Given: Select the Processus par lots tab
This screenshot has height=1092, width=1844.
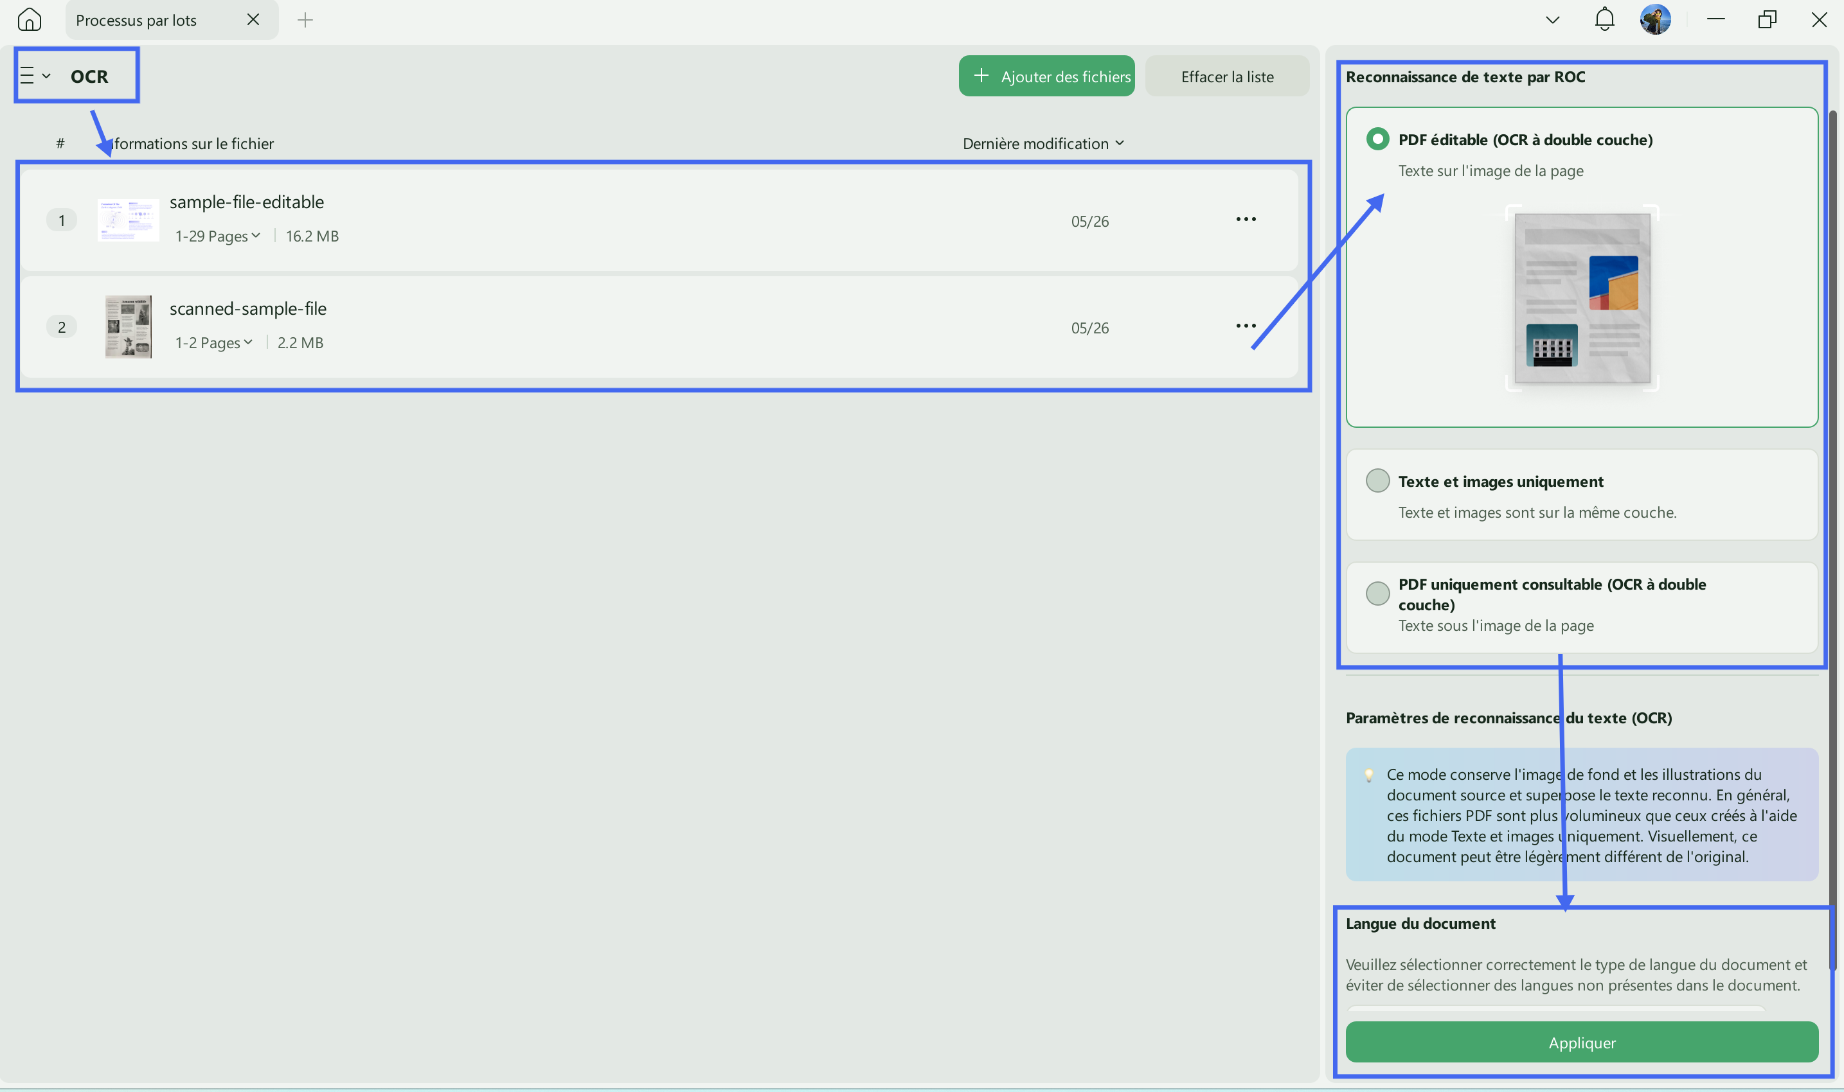Looking at the screenshot, I should point(172,20).
